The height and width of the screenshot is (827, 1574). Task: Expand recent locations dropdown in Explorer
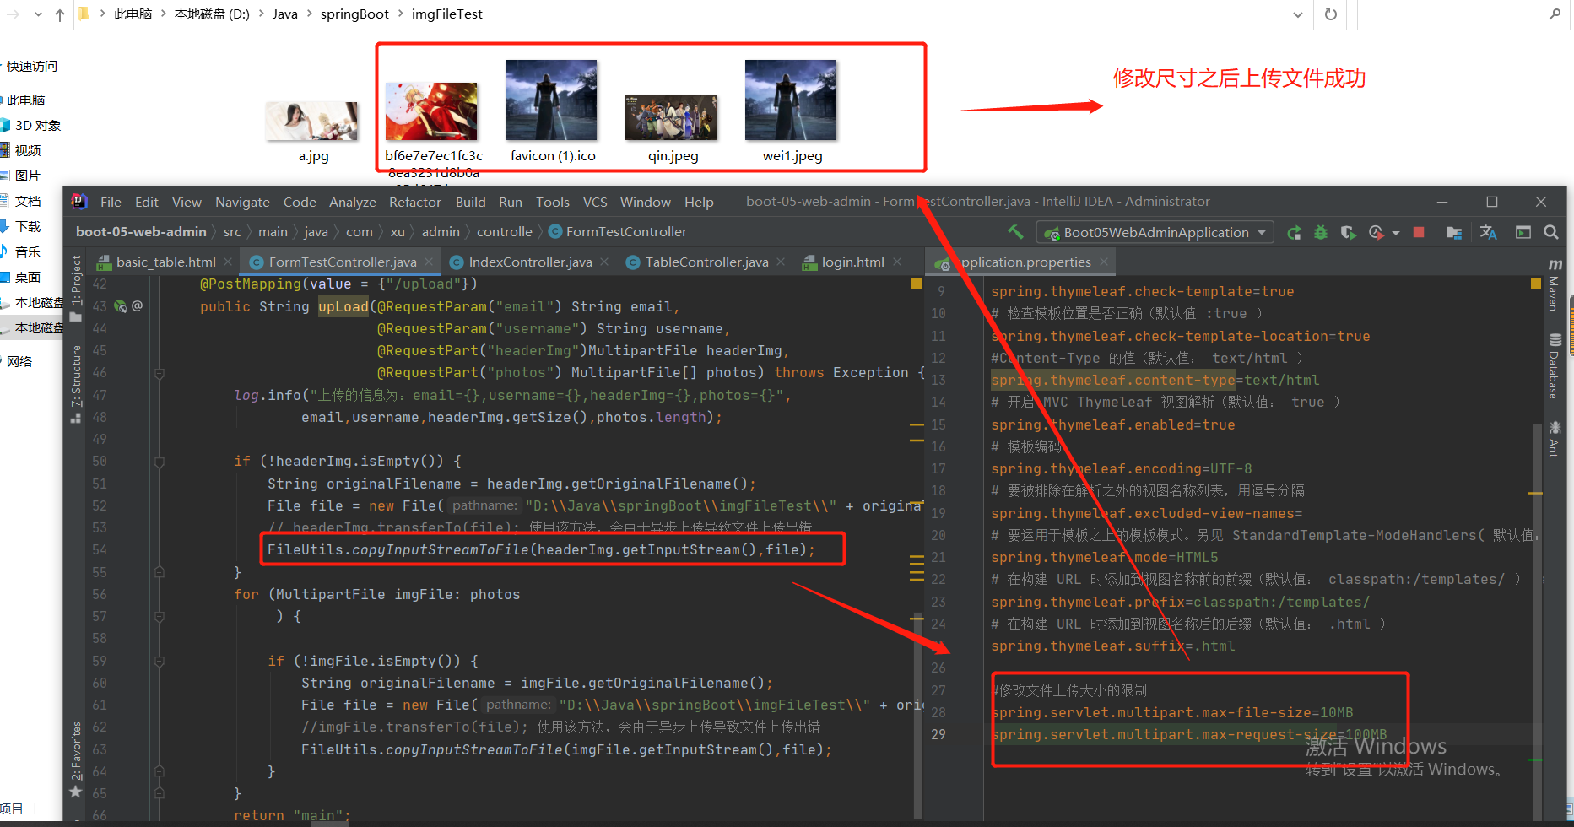coord(38,14)
